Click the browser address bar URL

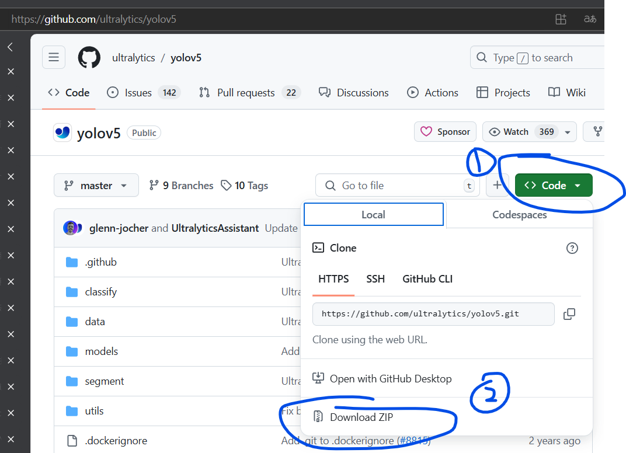click(94, 19)
